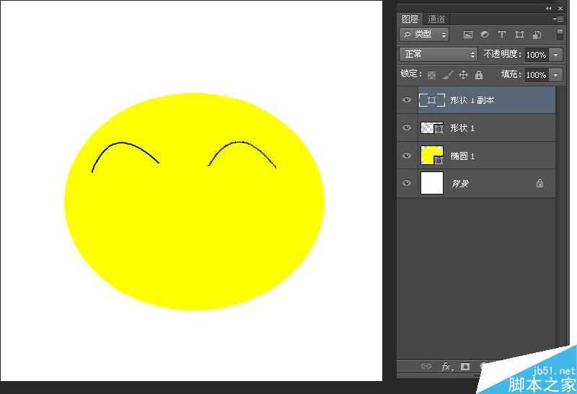Hide the 背景 layer with its eye icon
Viewport: 577px width, 394px height.
pyautogui.click(x=407, y=184)
